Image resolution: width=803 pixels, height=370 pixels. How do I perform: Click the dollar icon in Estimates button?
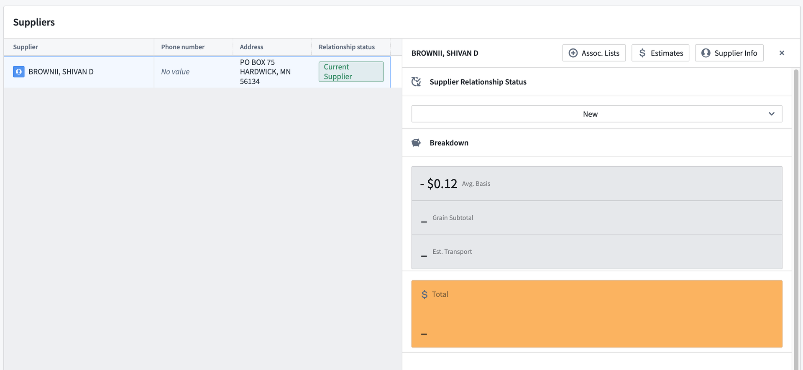tap(642, 53)
